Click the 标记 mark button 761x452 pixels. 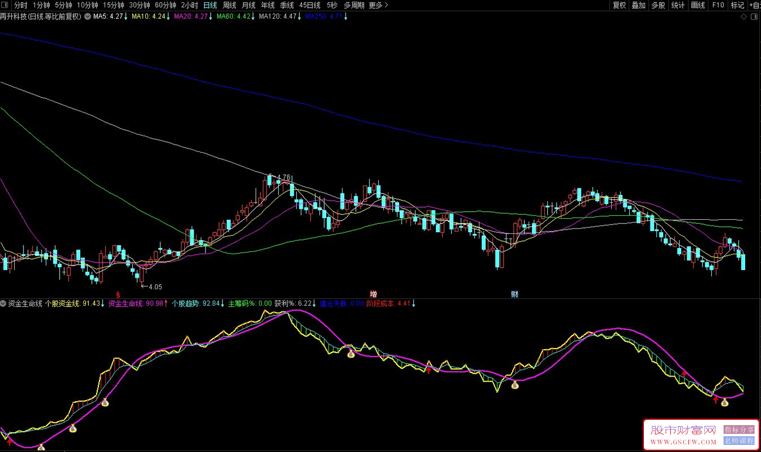(x=737, y=5)
